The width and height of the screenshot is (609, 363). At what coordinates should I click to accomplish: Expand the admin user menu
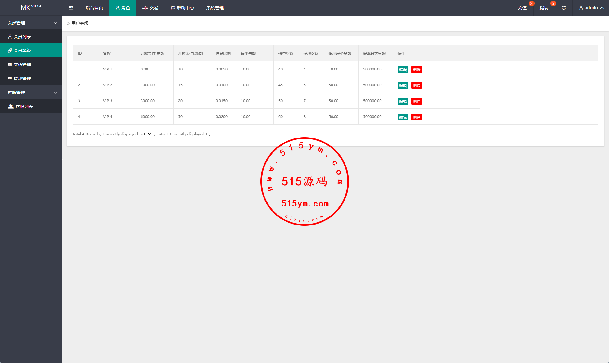[591, 8]
